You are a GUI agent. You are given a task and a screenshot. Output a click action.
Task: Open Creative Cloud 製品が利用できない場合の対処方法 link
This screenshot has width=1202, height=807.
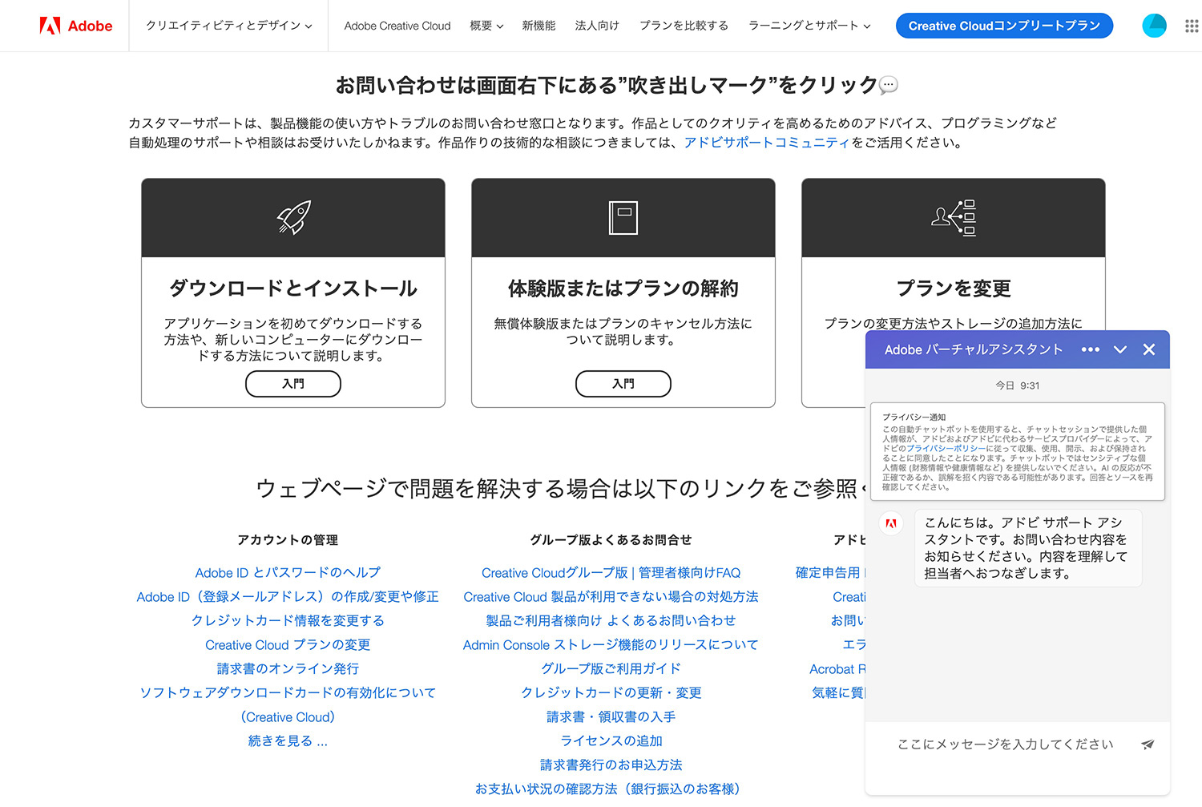click(x=611, y=597)
